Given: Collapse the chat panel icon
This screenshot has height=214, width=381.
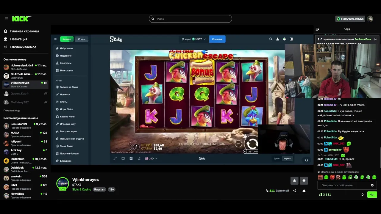Looking at the screenshot, I should tap(317, 29).
